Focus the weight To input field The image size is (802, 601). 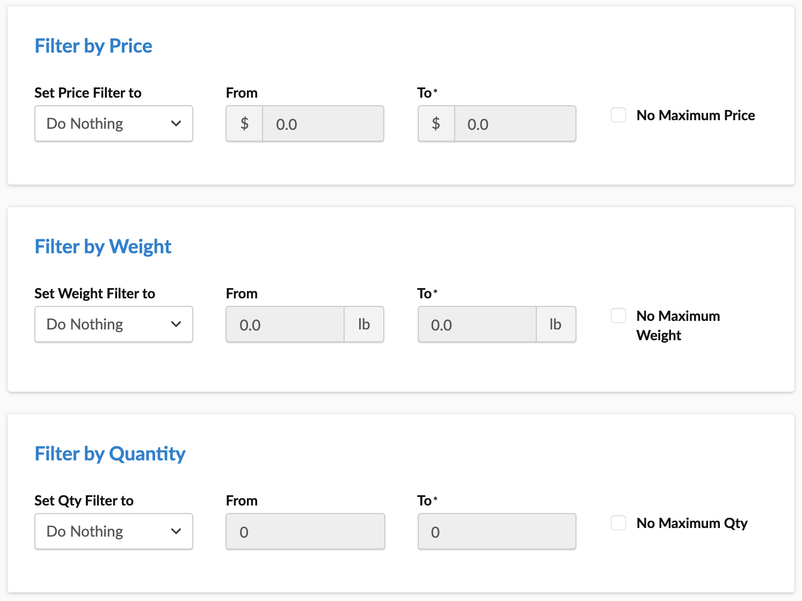tap(477, 325)
